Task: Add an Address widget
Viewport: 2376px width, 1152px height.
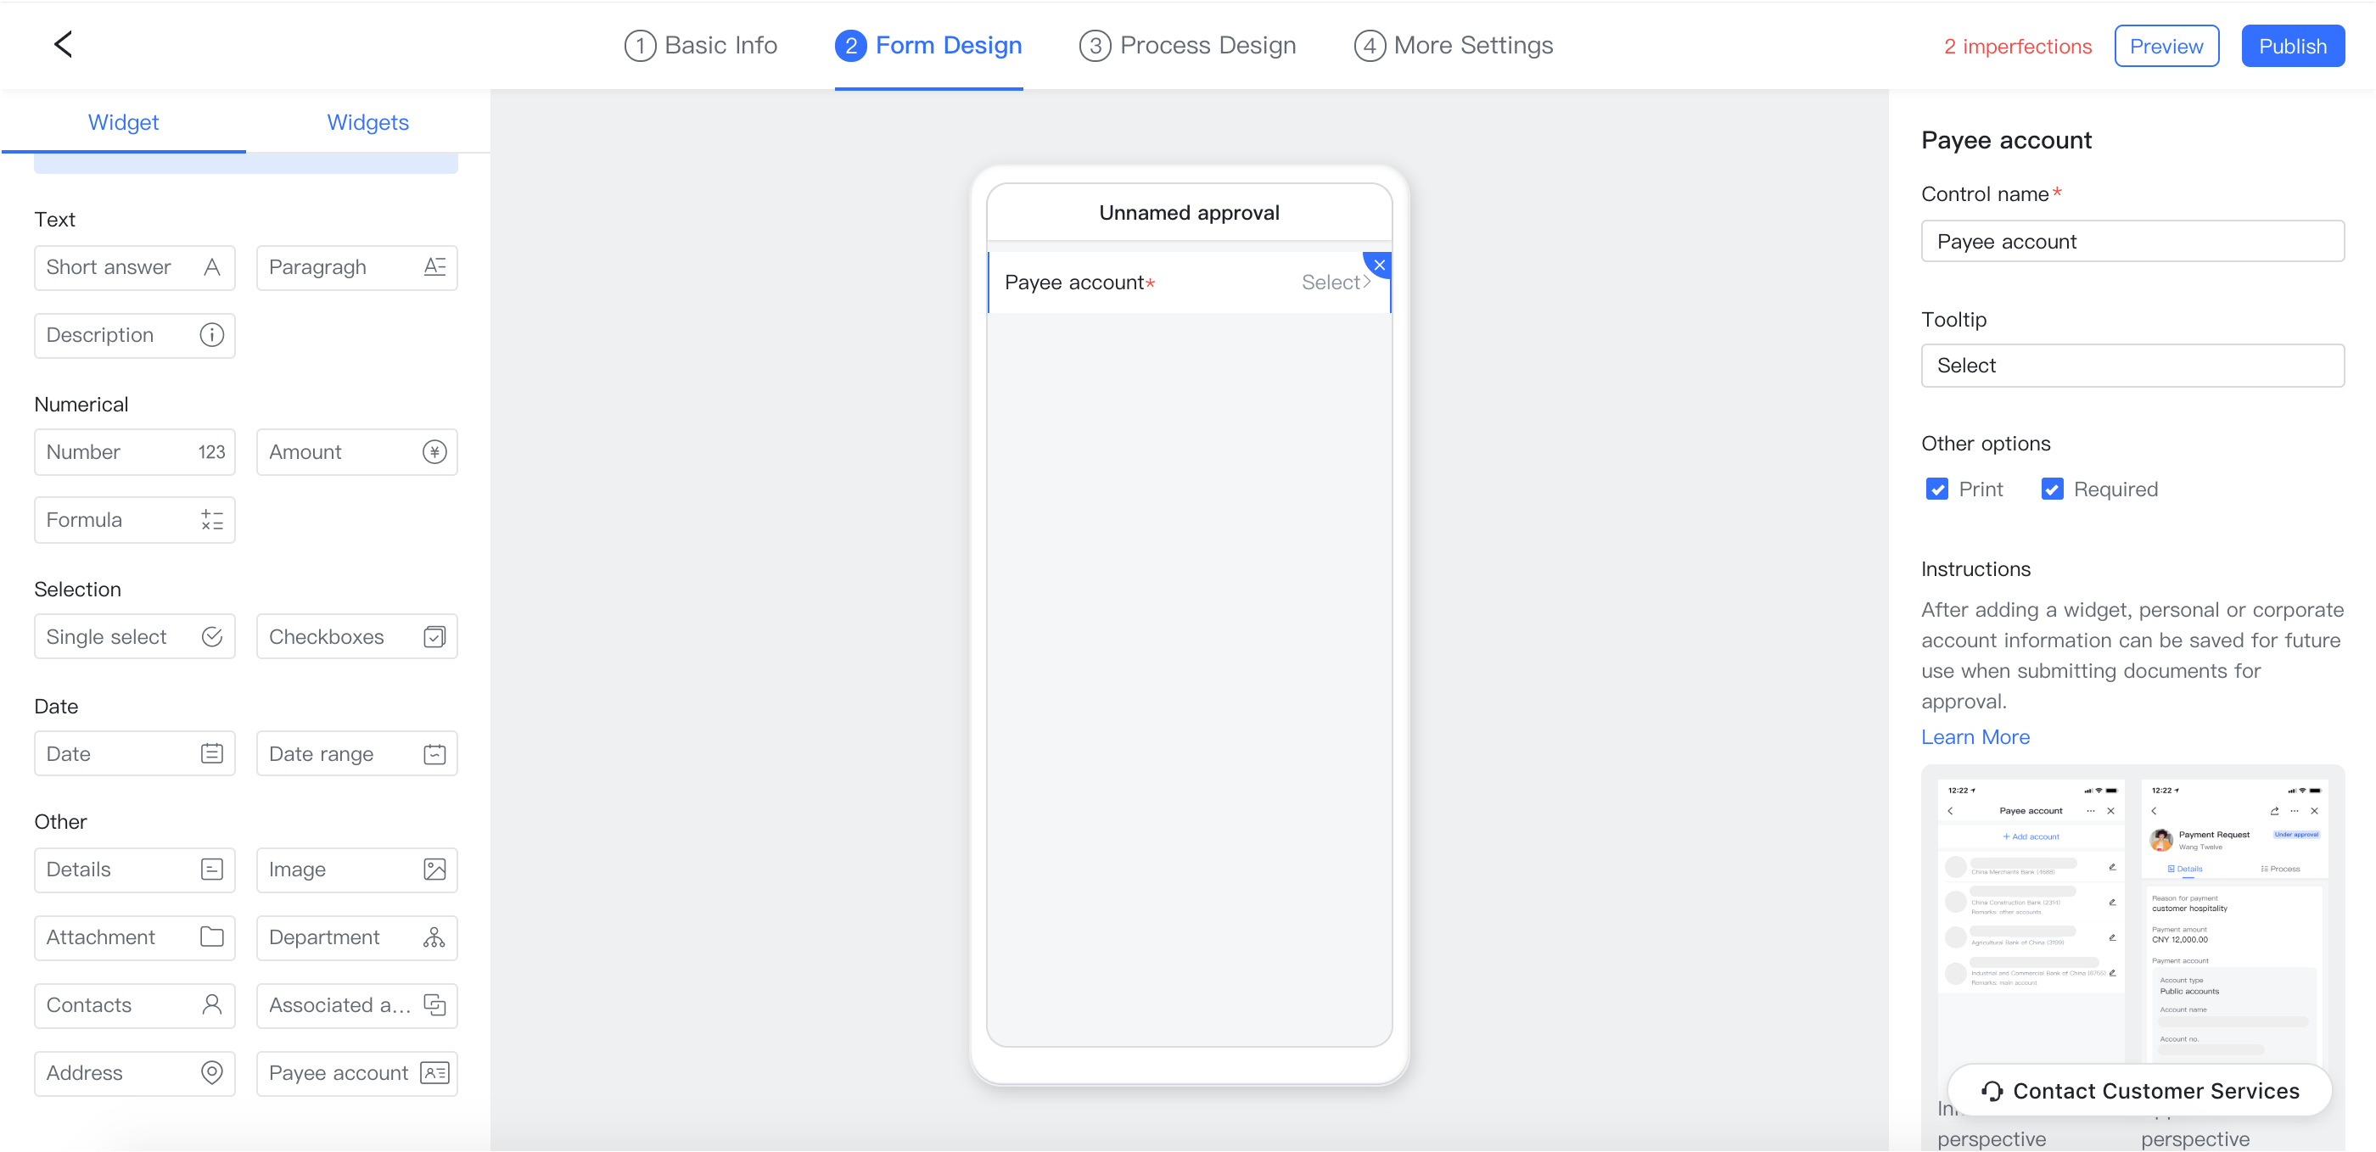Action: 134,1072
